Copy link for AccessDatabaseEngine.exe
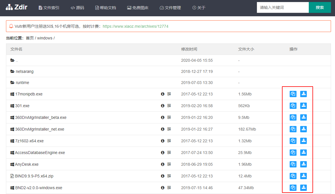Viewport: 335px width, 194px height. tap(293, 153)
